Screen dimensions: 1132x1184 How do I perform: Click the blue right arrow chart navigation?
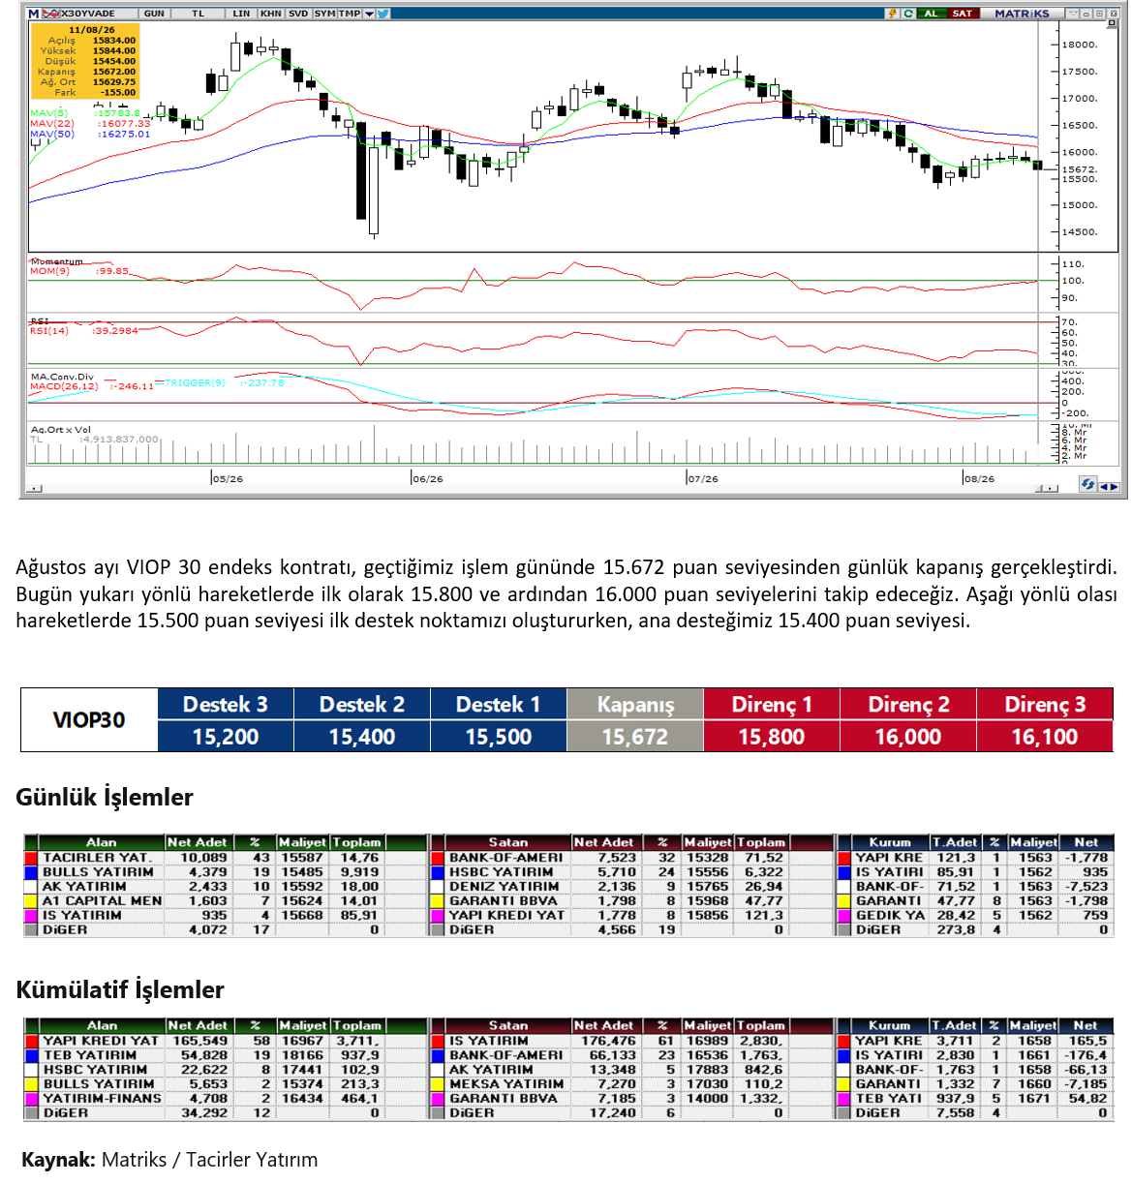point(1115,487)
